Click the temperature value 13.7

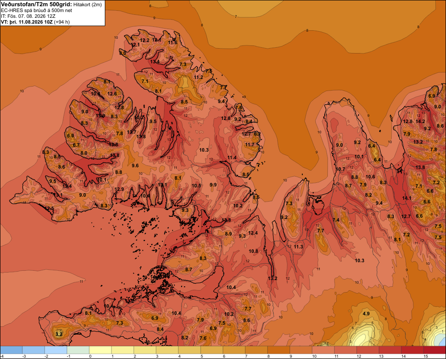pos(132,132)
